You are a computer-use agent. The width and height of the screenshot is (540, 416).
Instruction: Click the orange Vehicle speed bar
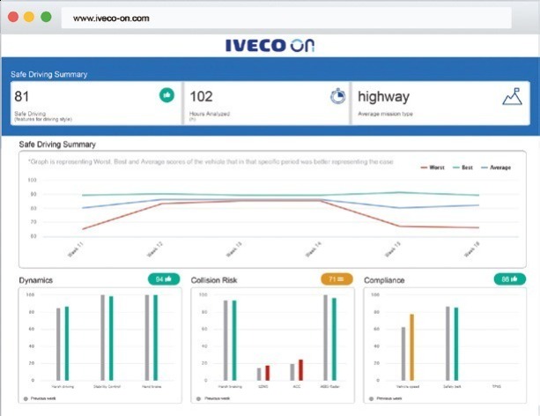[x=412, y=347]
